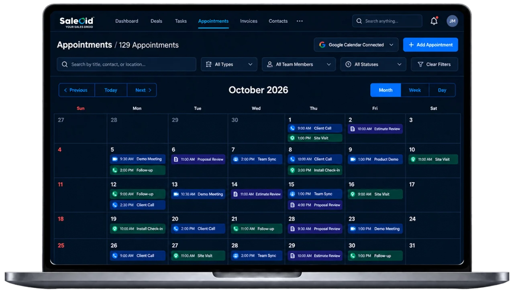The image size is (514, 293).
Task: Switch calendar to Day view
Action: tap(442, 90)
